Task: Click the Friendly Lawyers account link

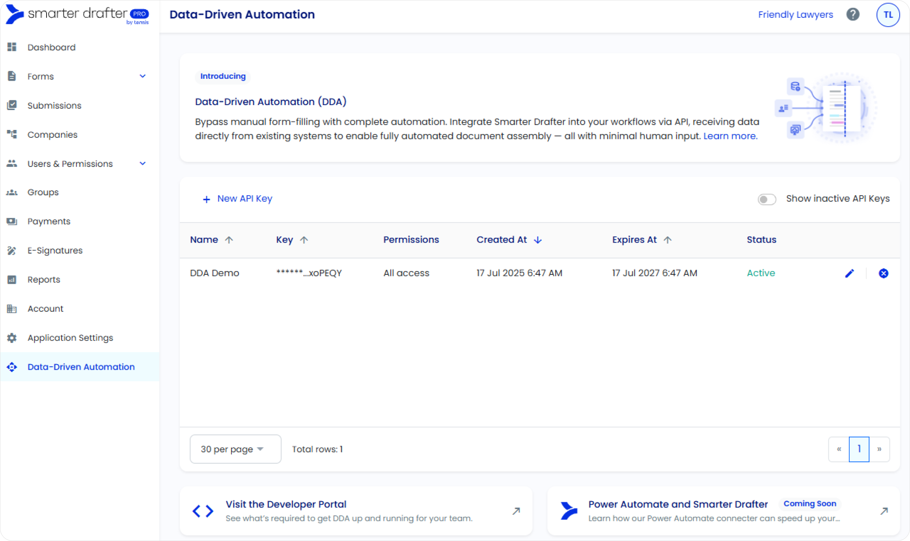Action: pos(796,15)
